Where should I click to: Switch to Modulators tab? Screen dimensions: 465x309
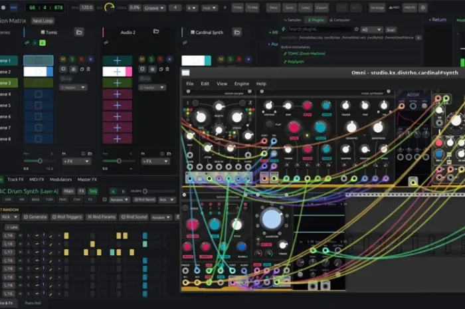61,179
